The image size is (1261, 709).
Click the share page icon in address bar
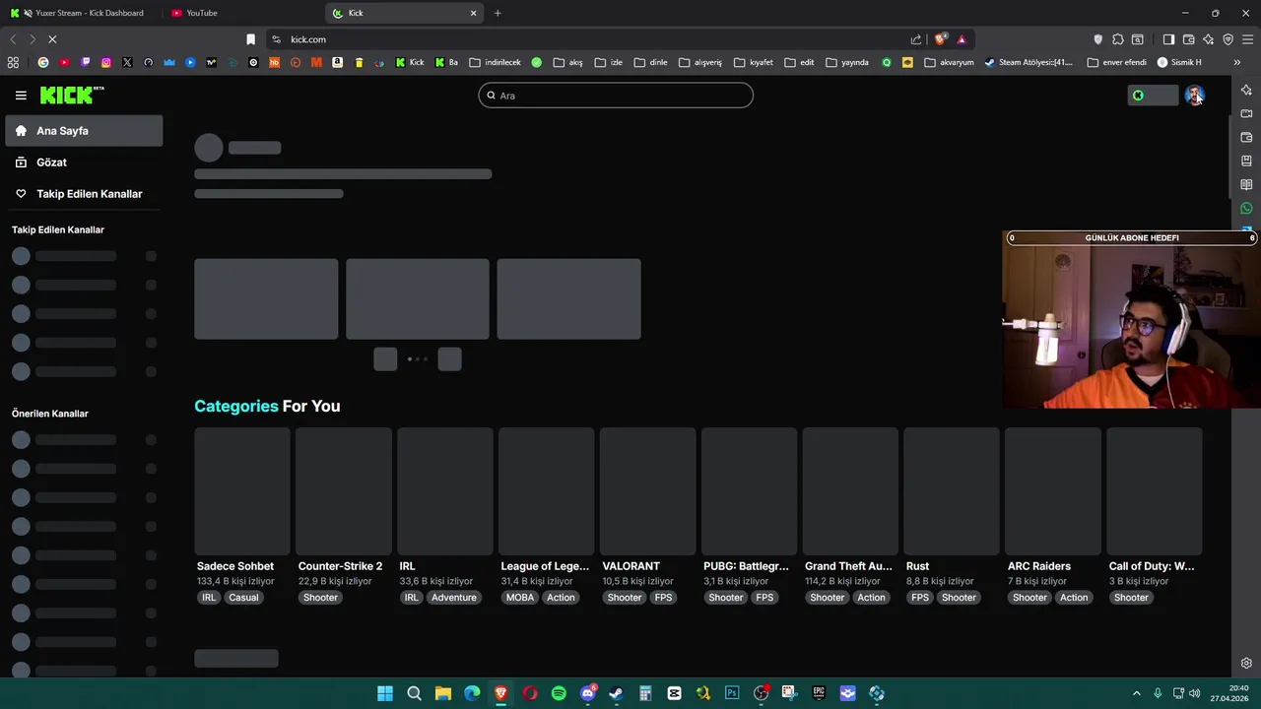click(916, 39)
